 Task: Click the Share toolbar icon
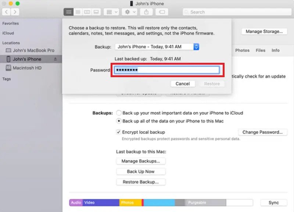pos(146,12)
